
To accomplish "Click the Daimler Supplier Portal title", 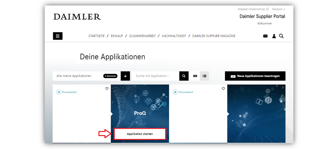I will [262, 16].
